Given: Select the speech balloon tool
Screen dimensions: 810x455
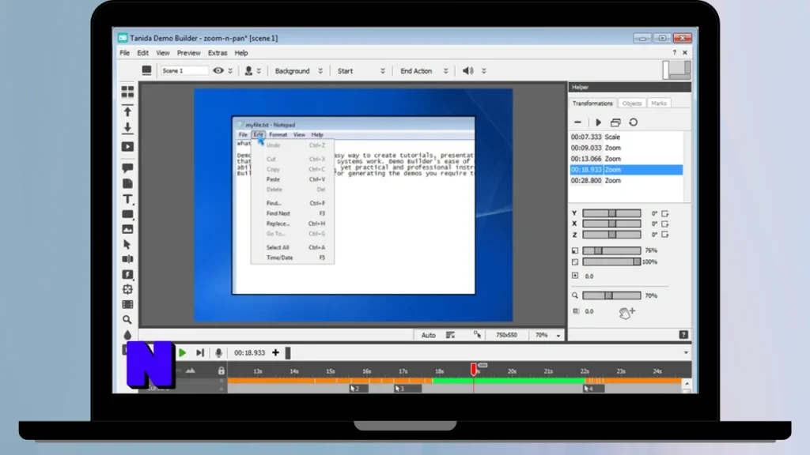Looking at the screenshot, I should coord(127,168).
